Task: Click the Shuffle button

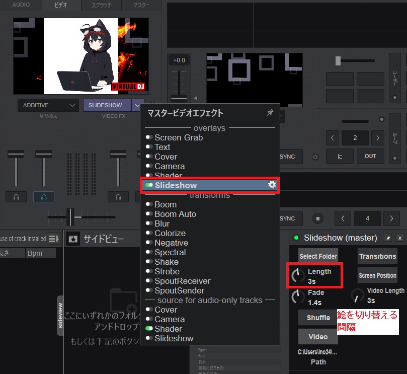Action: pos(318,318)
